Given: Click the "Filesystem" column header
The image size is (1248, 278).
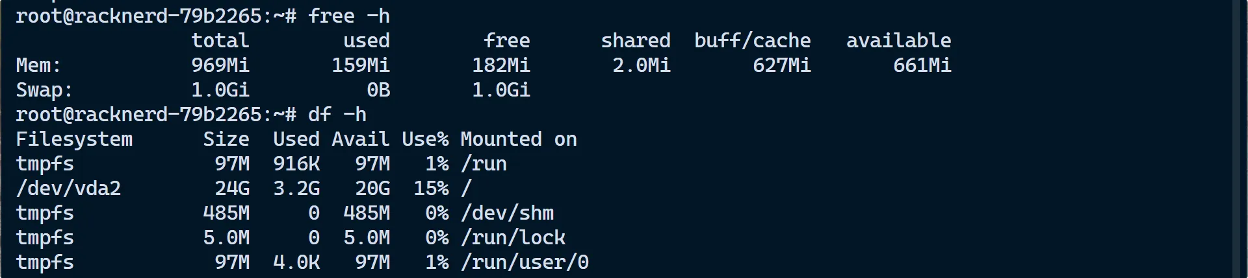Looking at the screenshot, I should pos(74,139).
